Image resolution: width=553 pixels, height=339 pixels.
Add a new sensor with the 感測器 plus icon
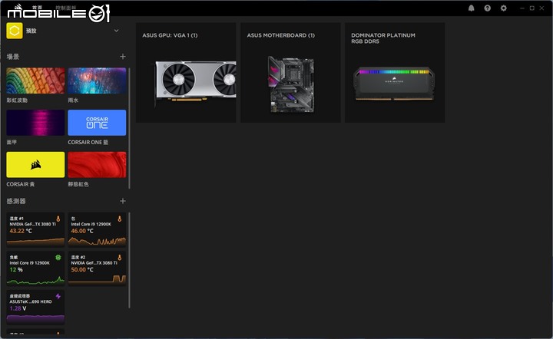[x=123, y=201]
